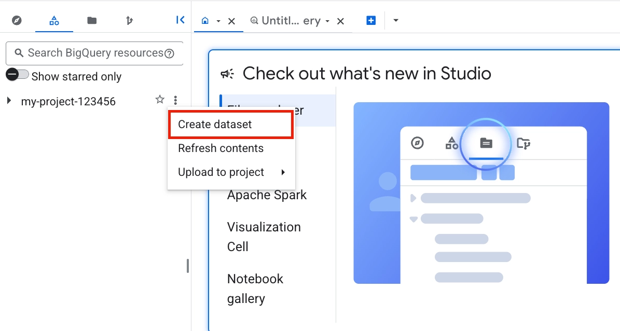This screenshot has width=620, height=331.
Task: Open the compass Explorer overview icon
Action: coord(17,20)
